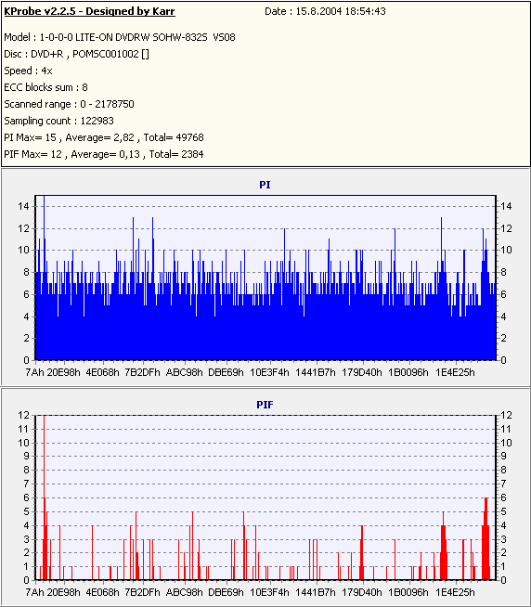Click the Sampling count : 122983 line
This screenshot has width=531, height=607.
[58, 121]
